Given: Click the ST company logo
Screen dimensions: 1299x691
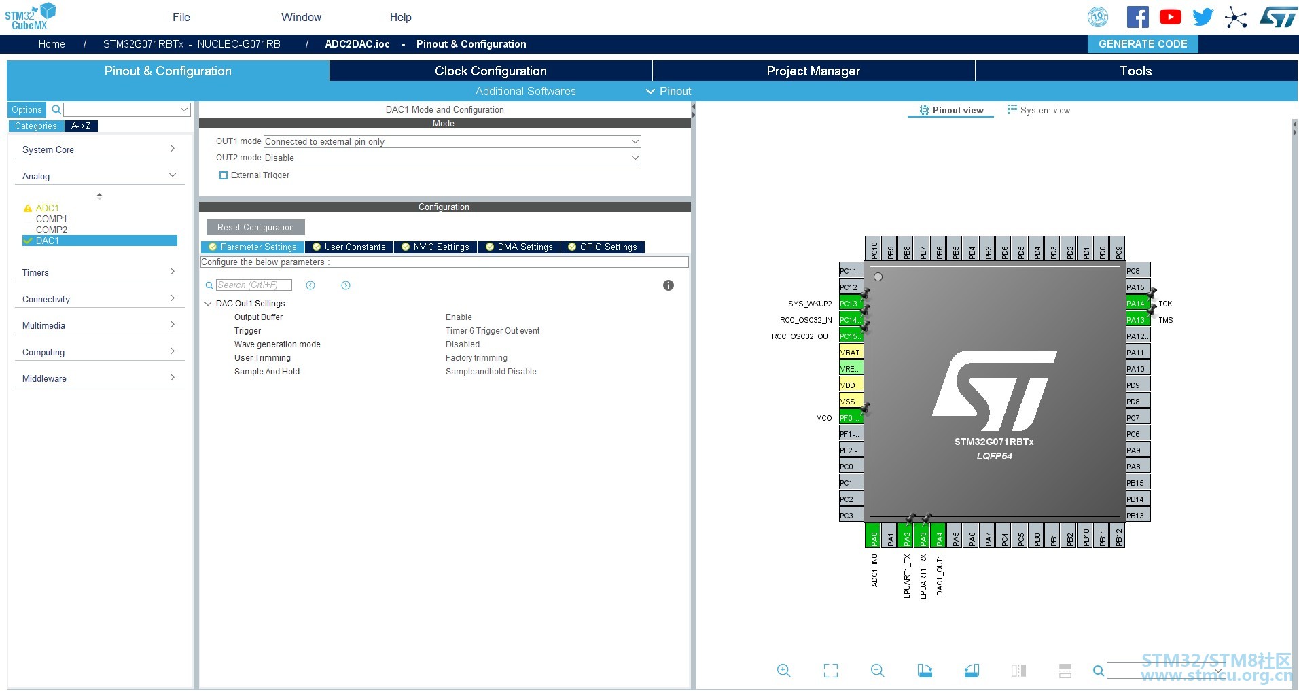Looking at the screenshot, I should pos(1278,17).
